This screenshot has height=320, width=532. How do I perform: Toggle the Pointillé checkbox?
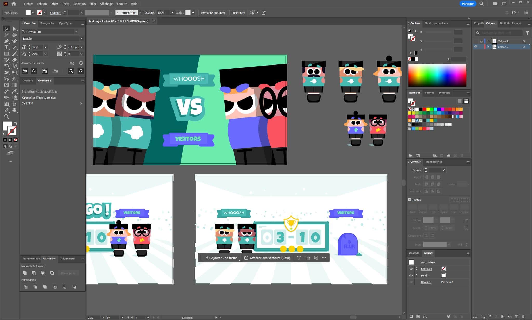(x=410, y=200)
